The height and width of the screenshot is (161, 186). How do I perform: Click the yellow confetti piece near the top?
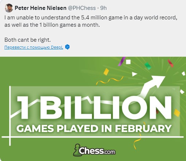[x=106, y=72]
